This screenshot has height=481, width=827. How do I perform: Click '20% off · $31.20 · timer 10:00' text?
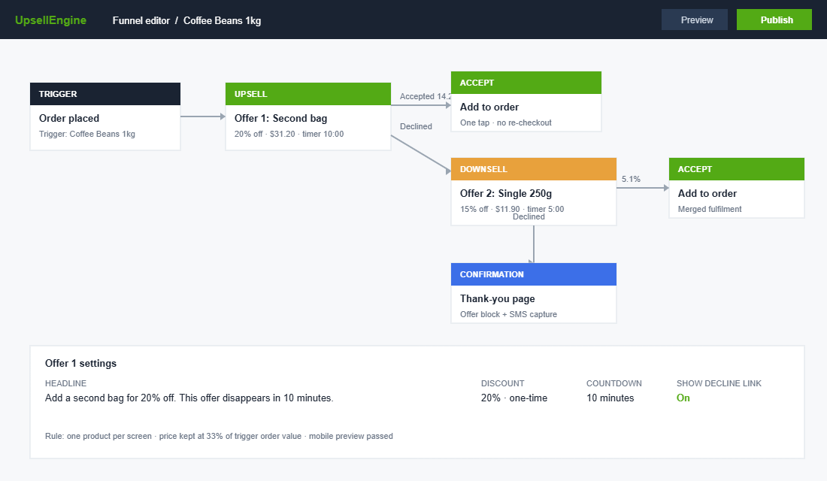[289, 134]
